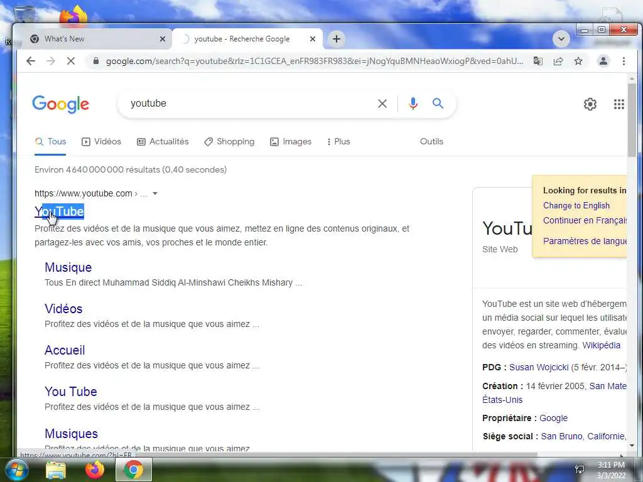Open the Susan Wojcicki link
This screenshot has height=482, width=643.
[539, 367]
